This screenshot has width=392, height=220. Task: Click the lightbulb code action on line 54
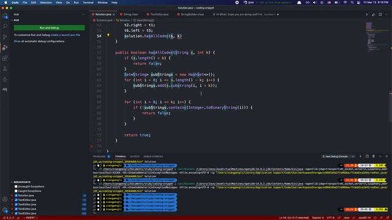[108, 35]
